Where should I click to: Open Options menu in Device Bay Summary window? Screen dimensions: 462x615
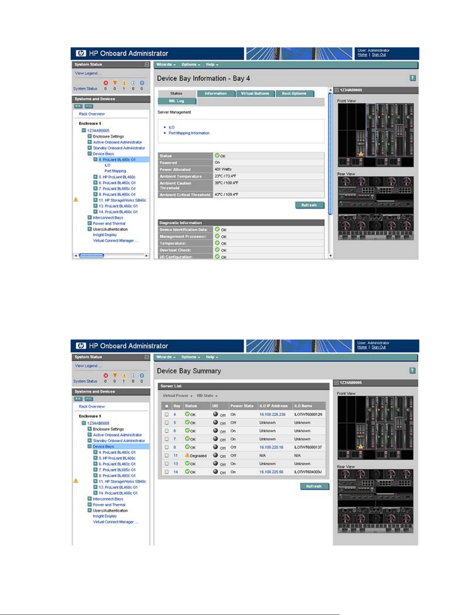191,357
